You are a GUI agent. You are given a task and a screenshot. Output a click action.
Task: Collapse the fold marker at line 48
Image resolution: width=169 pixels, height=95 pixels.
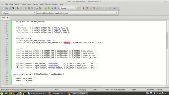(x=11, y=76)
